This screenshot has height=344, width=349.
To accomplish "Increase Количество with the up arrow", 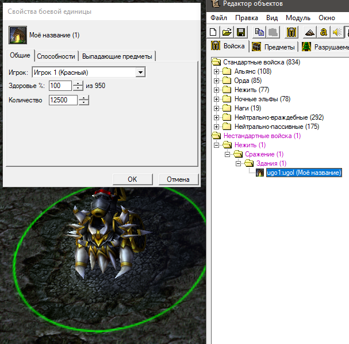I will pyautogui.click(x=84, y=98).
